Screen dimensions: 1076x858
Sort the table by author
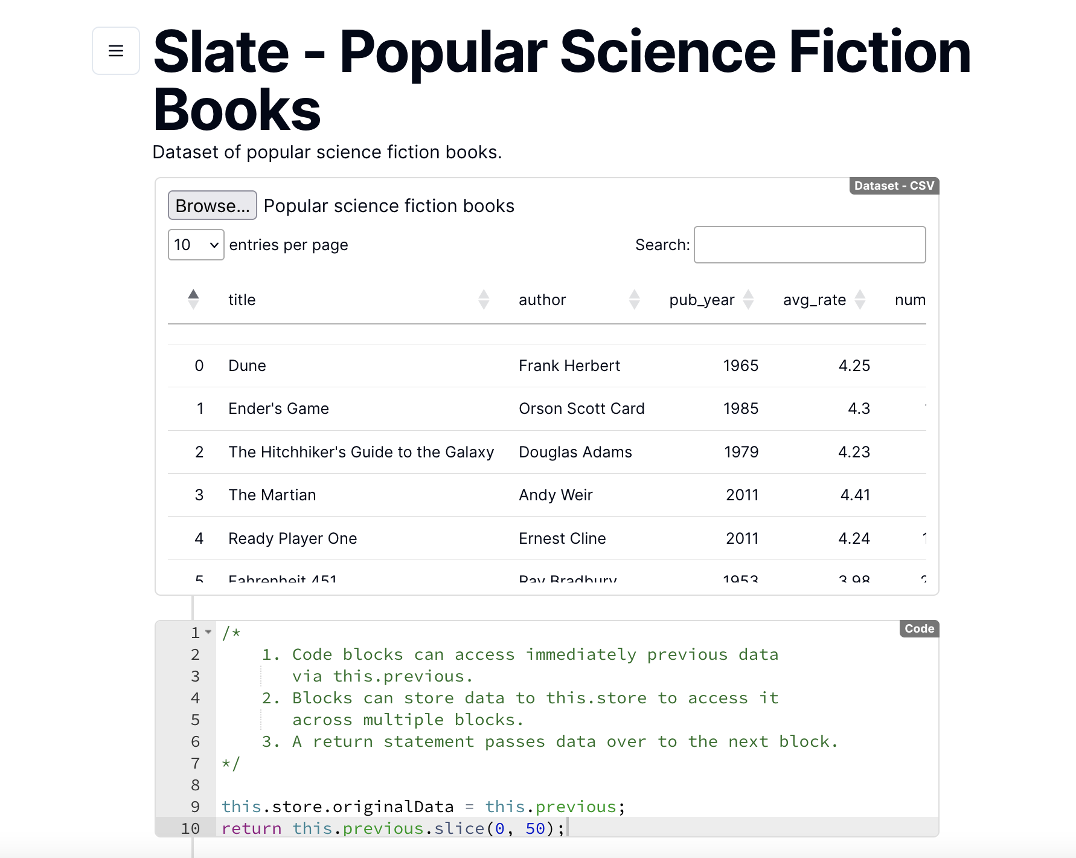tap(634, 299)
